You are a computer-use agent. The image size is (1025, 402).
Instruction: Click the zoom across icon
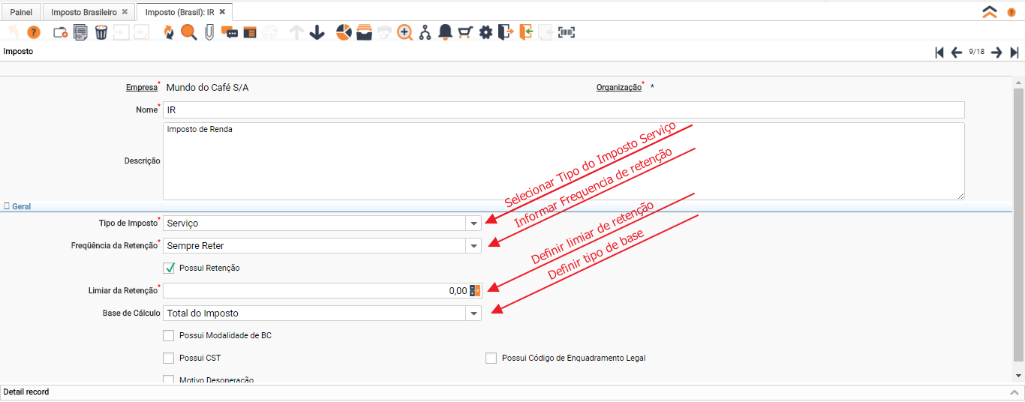pos(405,32)
